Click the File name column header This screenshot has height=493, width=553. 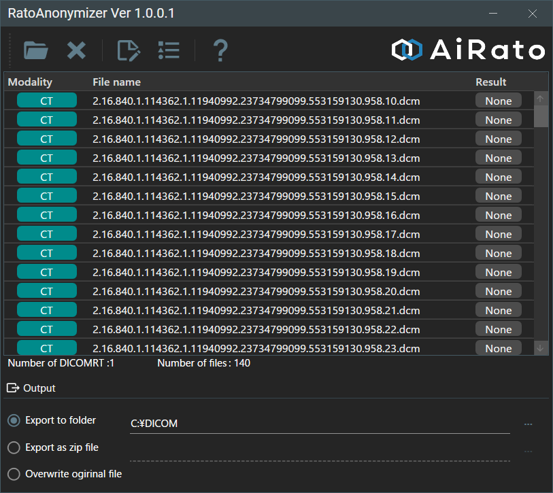[116, 82]
